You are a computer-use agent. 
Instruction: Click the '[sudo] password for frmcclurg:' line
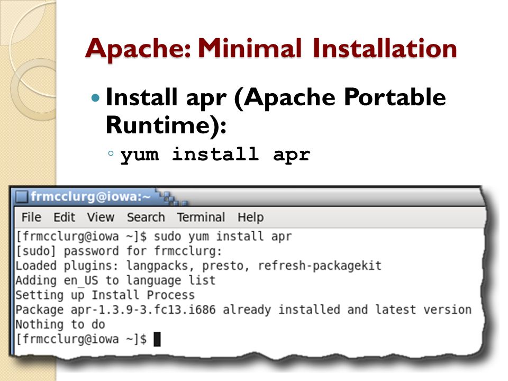point(119,251)
